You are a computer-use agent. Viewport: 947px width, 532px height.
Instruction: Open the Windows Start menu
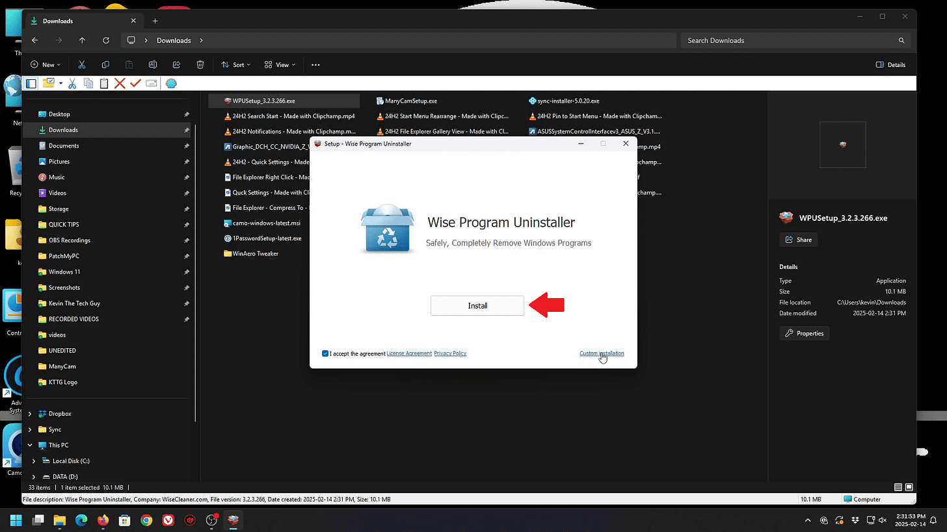[16, 520]
